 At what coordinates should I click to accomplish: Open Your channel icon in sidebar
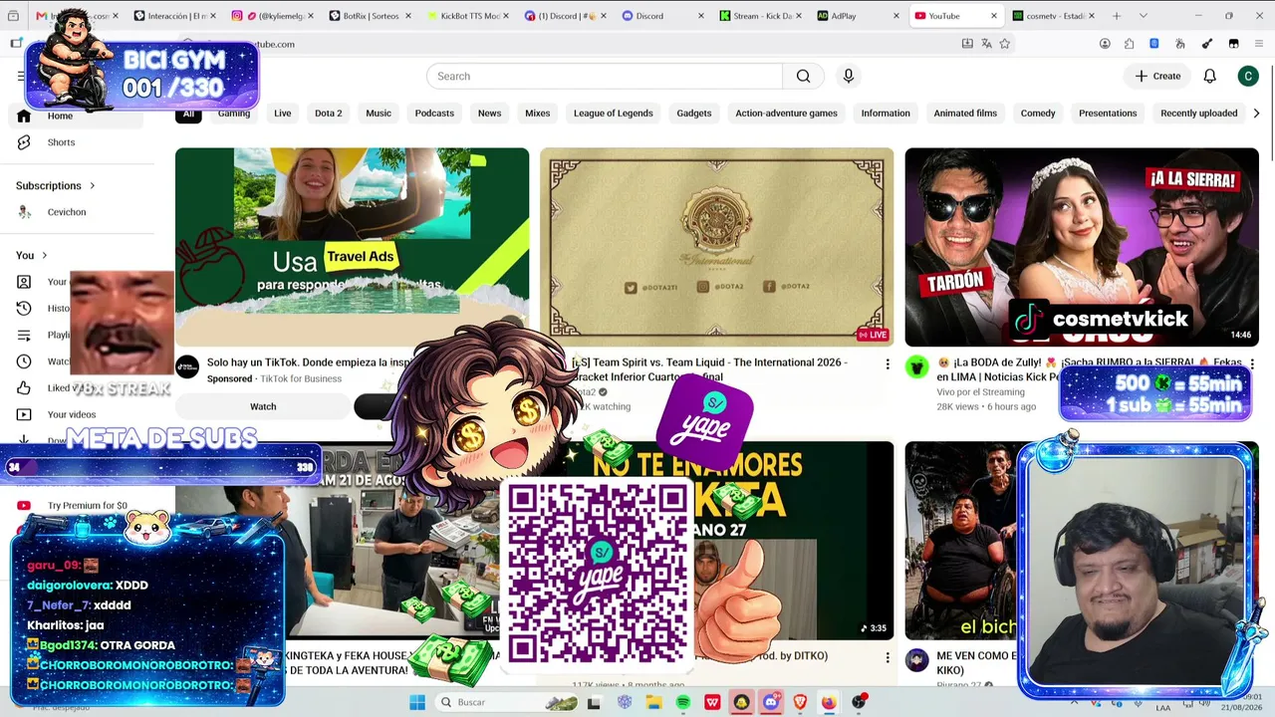24,282
